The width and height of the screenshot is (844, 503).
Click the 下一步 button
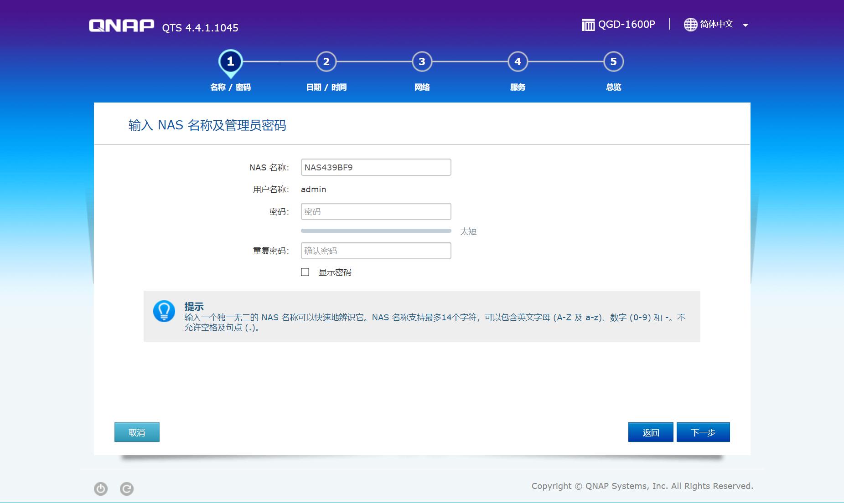703,432
